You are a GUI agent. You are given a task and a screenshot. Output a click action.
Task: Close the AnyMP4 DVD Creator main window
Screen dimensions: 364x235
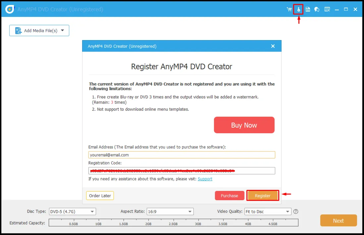click(x=355, y=9)
